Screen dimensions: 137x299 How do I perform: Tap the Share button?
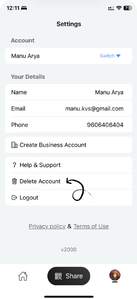tap(68, 276)
